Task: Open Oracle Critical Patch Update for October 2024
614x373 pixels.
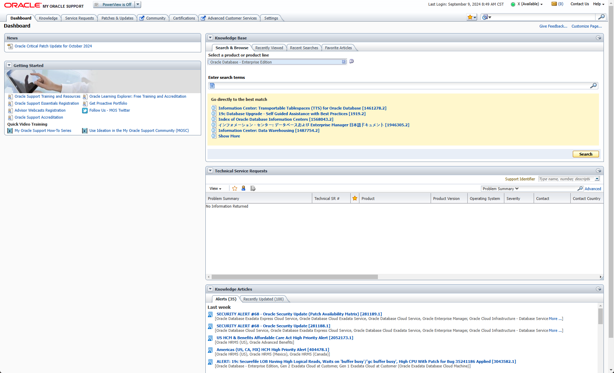Action: click(x=53, y=46)
